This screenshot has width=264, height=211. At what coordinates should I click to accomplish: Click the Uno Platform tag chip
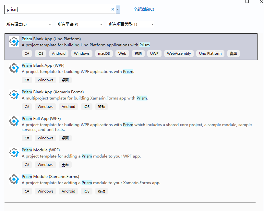210,53
